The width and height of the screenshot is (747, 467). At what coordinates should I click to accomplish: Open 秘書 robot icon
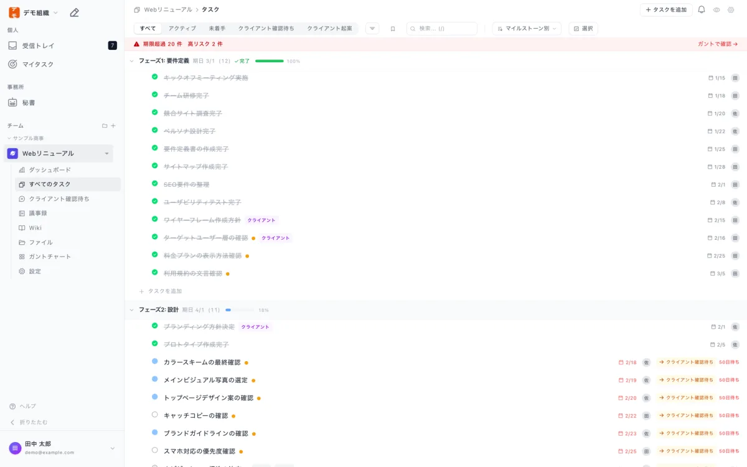(x=12, y=103)
